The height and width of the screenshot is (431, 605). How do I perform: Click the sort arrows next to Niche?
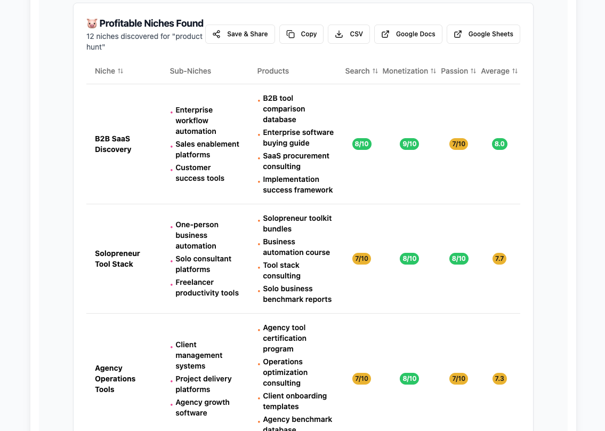pos(120,71)
